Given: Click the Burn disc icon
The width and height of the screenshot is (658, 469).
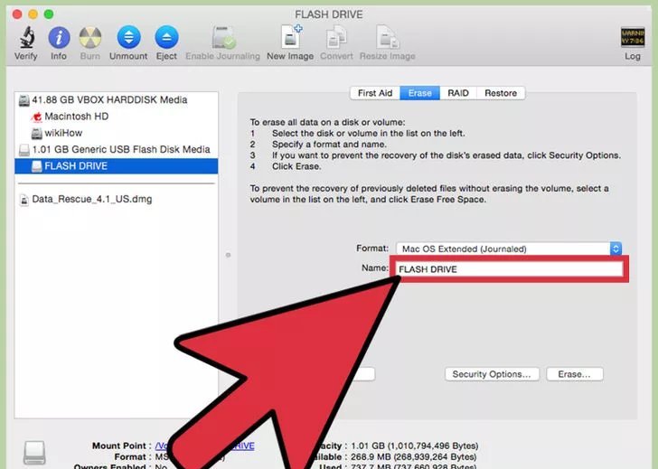Looking at the screenshot, I should (89, 38).
